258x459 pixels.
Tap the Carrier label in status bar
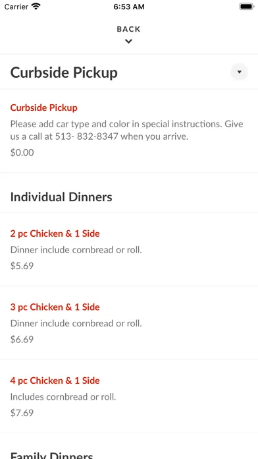pos(16,7)
